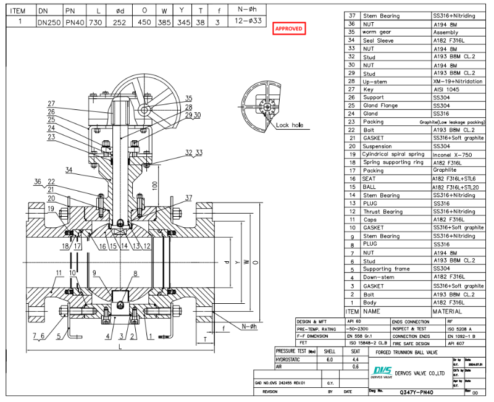Click the 'HYDROSTATIC' row label
The width and height of the screenshot is (494, 402).
pos(288,359)
